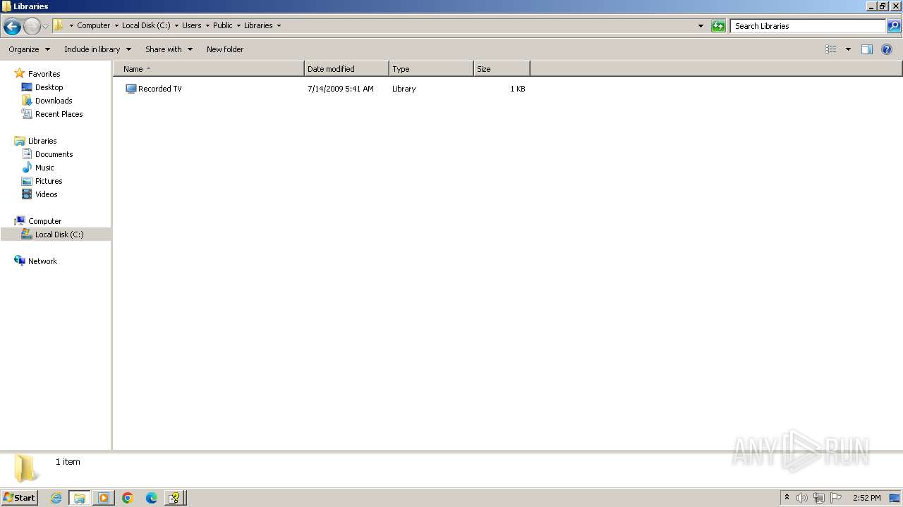
Task: Click the Start button
Action: [19, 498]
